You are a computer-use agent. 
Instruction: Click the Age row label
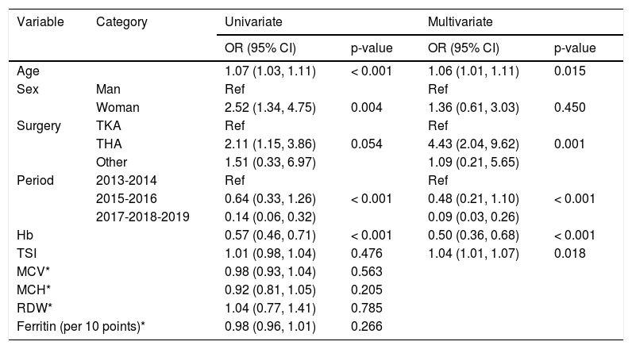[28, 71]
